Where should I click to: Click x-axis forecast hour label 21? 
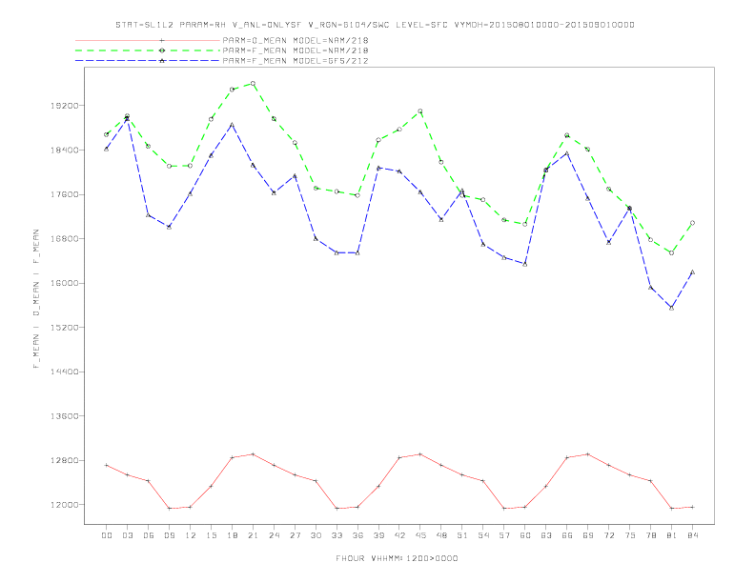(x=253, y=535)
